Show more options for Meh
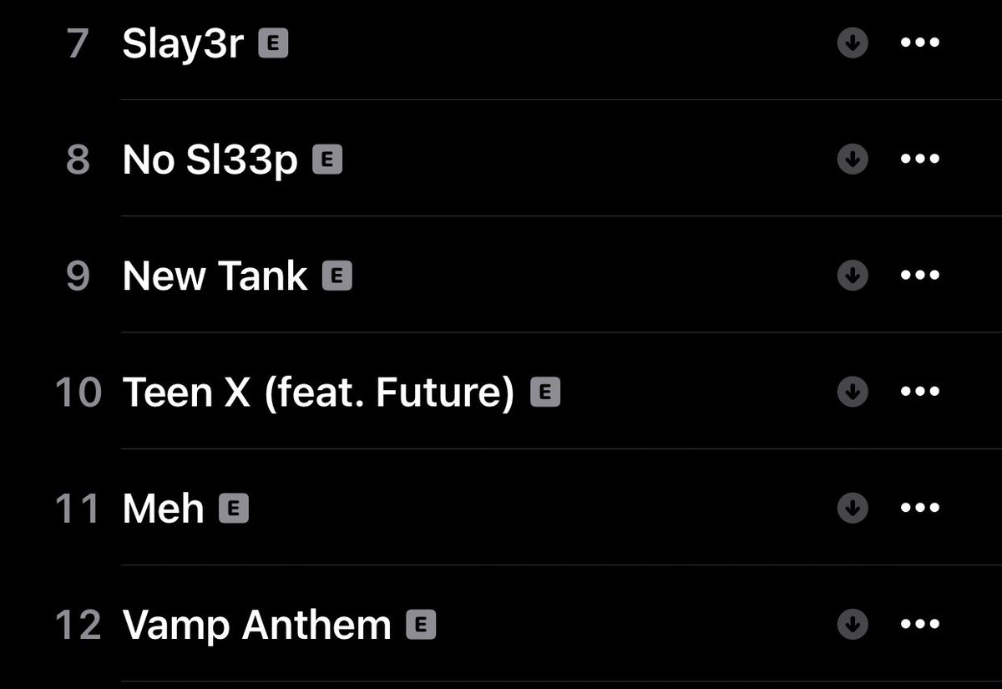Screen dimensions: 1002x689 [x=920, y=508]
